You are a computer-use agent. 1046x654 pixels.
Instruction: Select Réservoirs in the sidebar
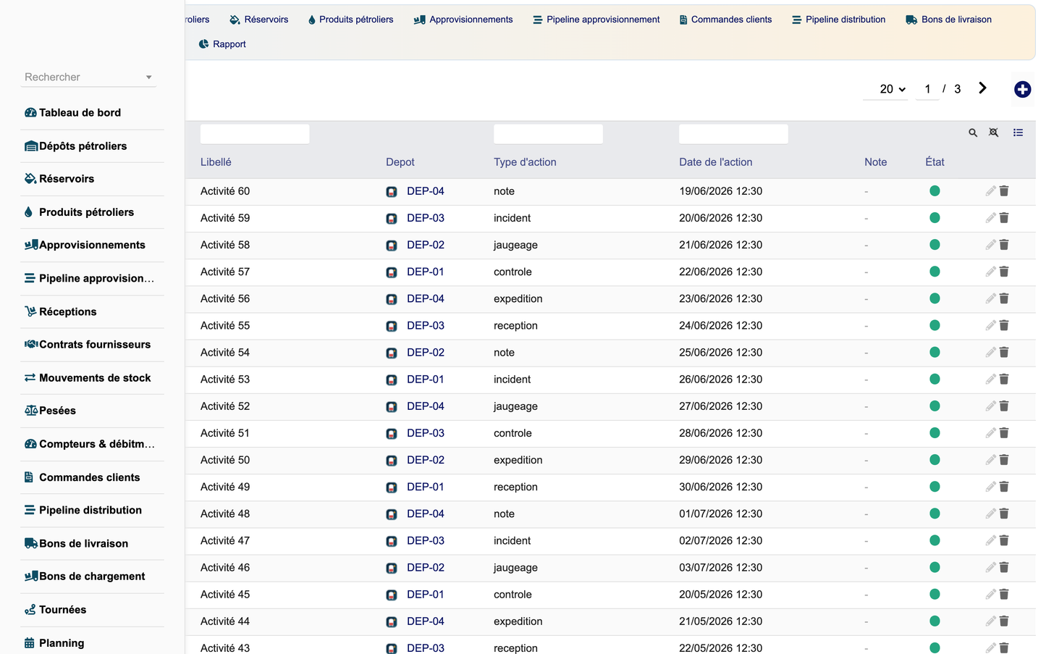click(x=92, y=179)
